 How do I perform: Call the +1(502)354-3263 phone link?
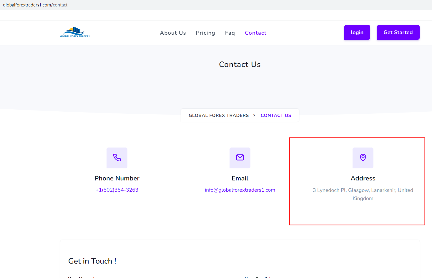coord(117,190)
